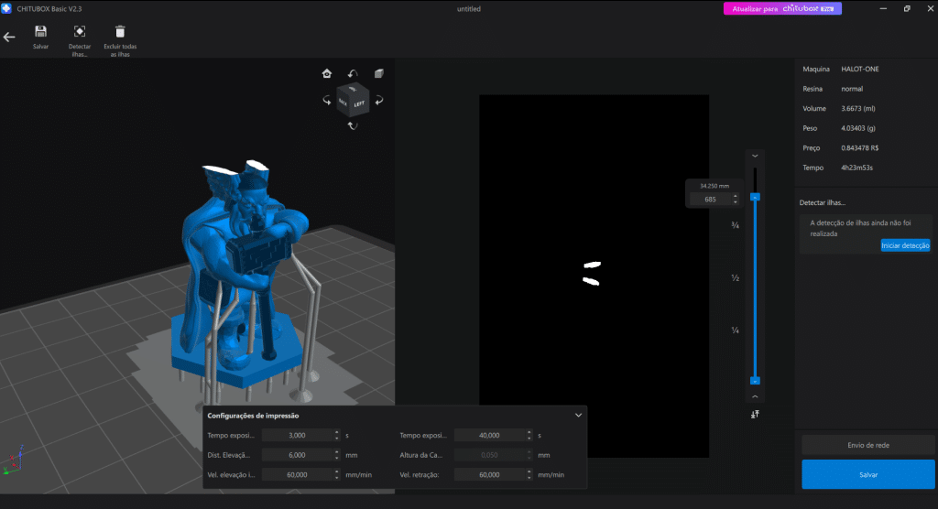Click the bottom handle of layer slider
This screenshot has height=509, width=938.
755,381
